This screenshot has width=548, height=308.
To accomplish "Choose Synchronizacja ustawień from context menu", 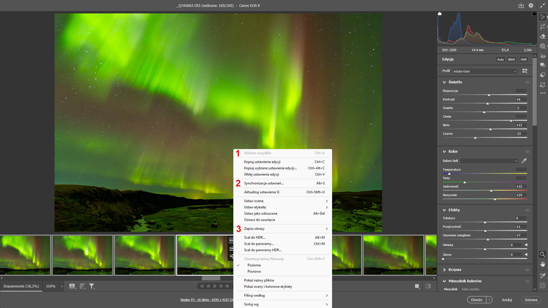I will 264,183.
